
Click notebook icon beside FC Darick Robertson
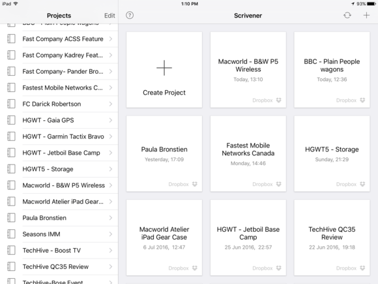pos(11,104)
